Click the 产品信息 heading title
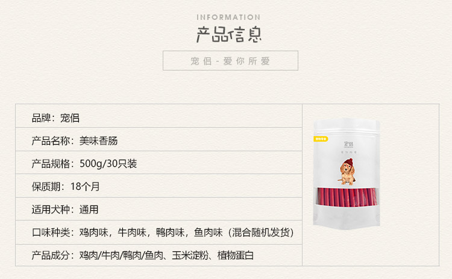The height and width of the screenshot is (279, 452). tap(229, 34)
